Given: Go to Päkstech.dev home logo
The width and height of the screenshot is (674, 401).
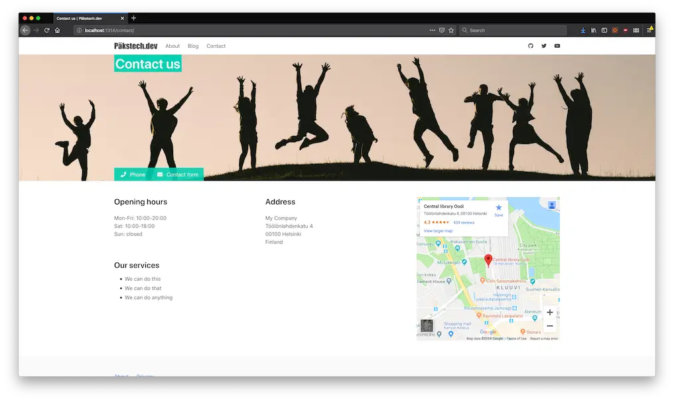Looking at the screenshot, I should click(136, 46).
